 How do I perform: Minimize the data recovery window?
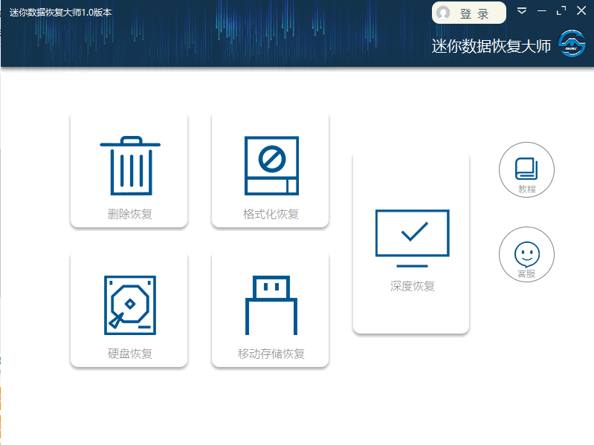click(542, 11)
